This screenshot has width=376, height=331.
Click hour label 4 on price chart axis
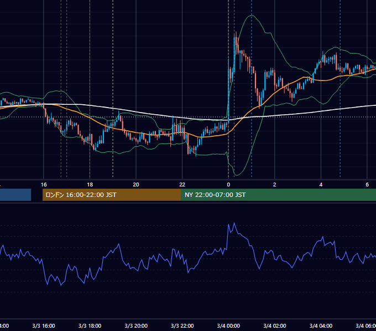[321, 185]
